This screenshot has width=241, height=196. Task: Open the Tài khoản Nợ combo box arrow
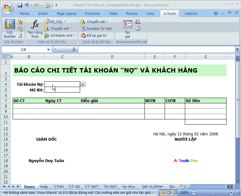[x=83, y=84]
